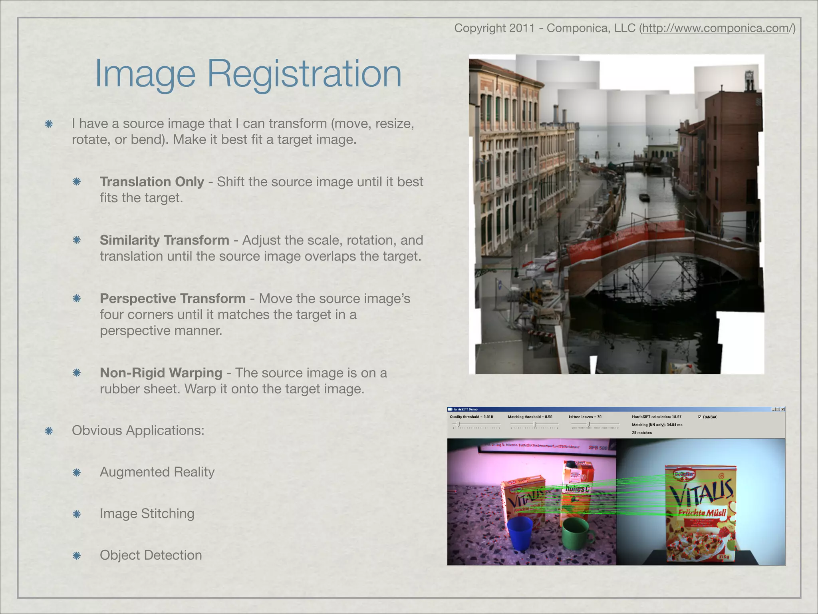Select the Object Detection list item
The image size is (818, 614).
(x=151, y=555)
